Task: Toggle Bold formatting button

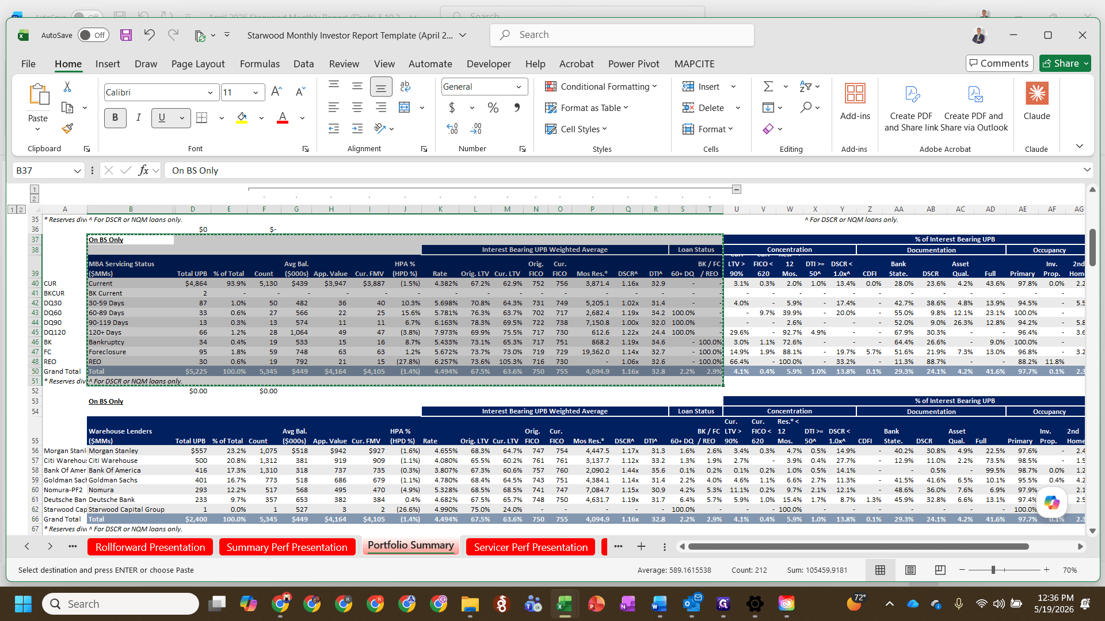Action: click(x=115, y=118)
